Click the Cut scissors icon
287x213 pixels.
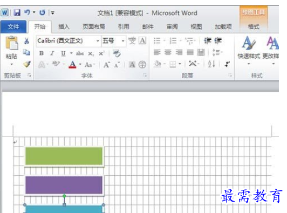(x=27, y=41)
